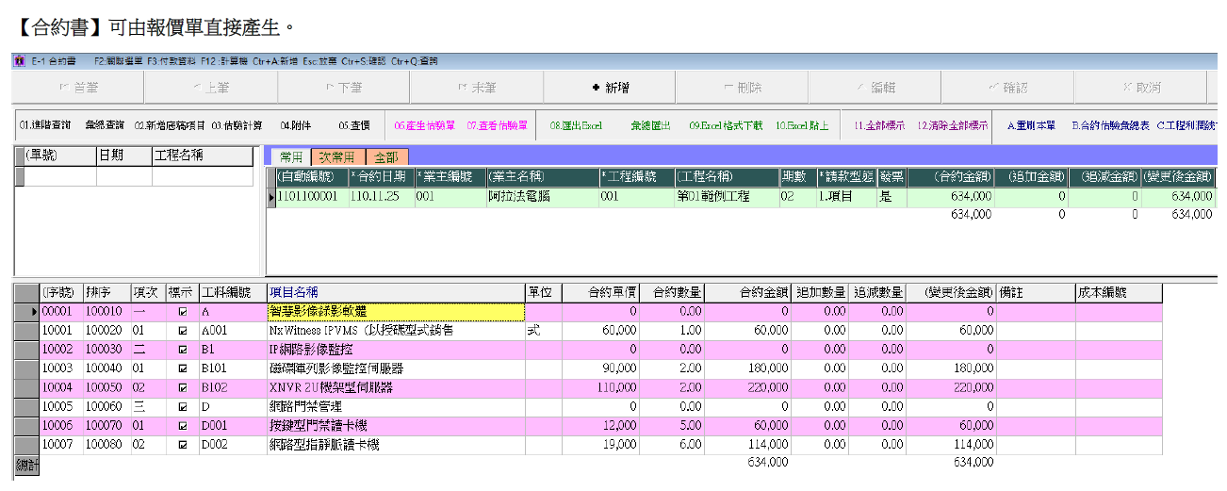Click 彙總匯出 summary export item
This screenshot has height=491, width=1227.
[x=650, y=124]
